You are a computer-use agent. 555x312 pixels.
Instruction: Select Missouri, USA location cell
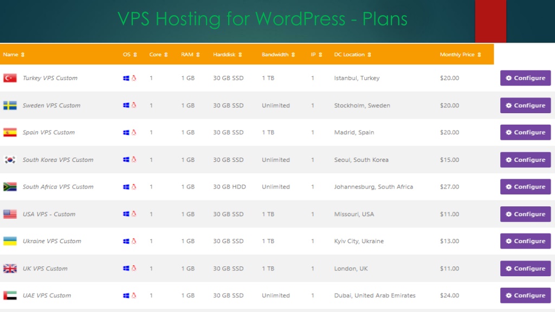pyautogui.click(x=354, y=213)
